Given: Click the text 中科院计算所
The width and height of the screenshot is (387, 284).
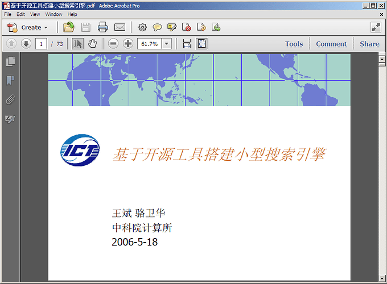Looking at the screenshot, I should pyautogui.click(x=142, y=228).
